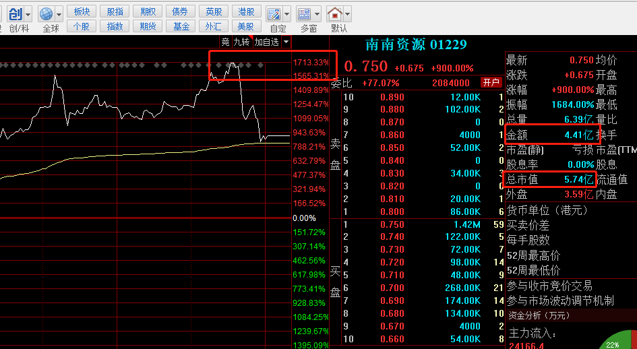
Task: Click the 外盘 value 3.59亿
Action: 579,194
